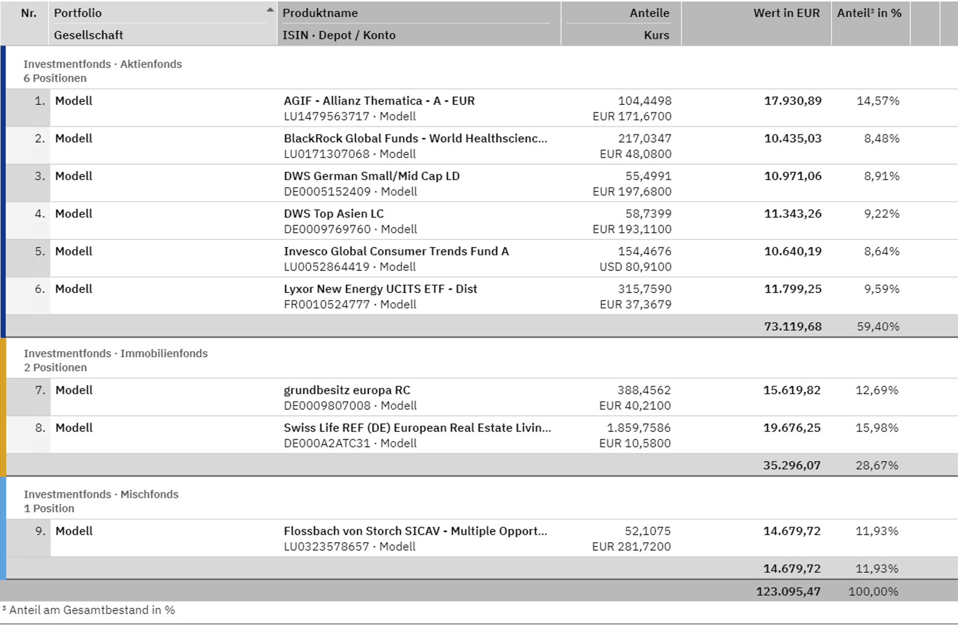Sort by the Produktname column header

tap(320, 13)
